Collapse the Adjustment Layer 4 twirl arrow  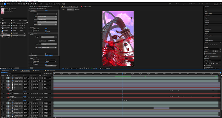7,89
